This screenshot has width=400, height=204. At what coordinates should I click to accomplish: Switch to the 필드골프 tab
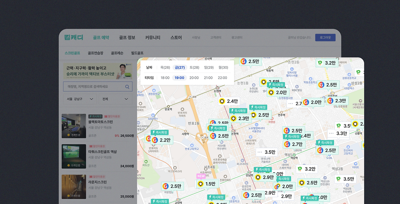point(137,53)
